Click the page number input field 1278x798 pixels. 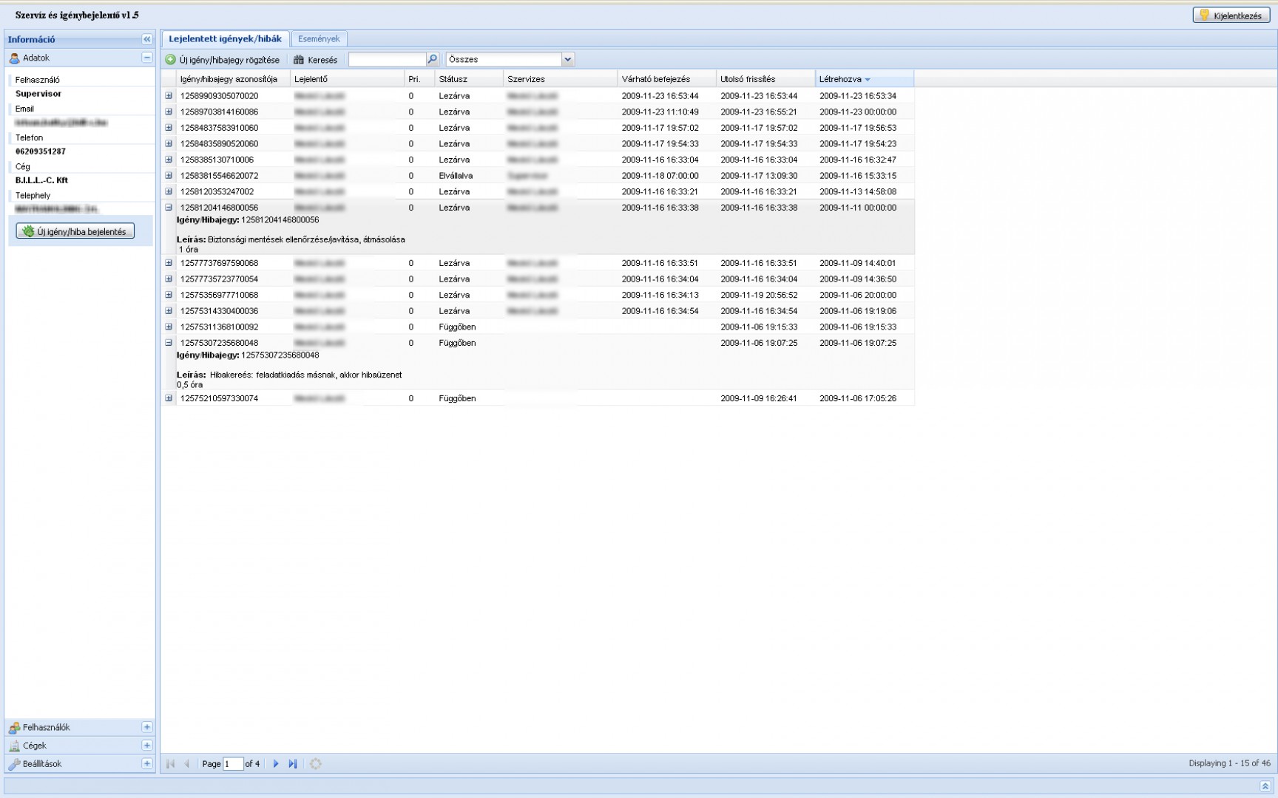tap(233, 764)
